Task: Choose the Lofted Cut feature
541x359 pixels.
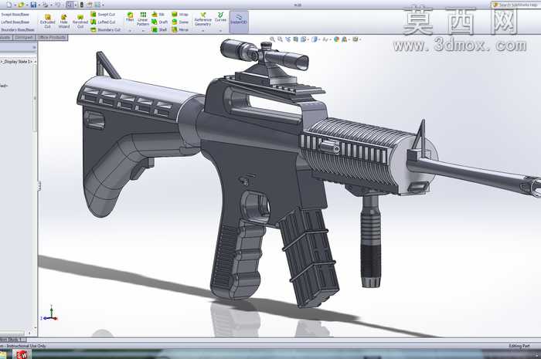Action: pos(103,22)
